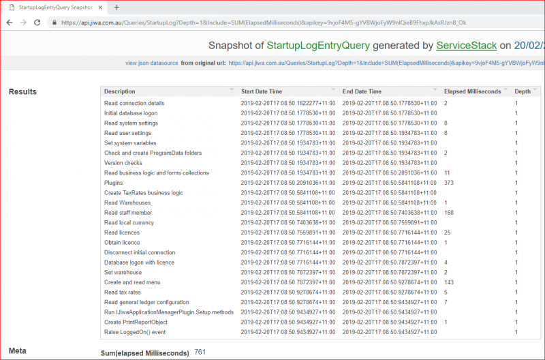545x360 pixels.
Task: Select the Plugins row description cell
Action: [114, 183]
